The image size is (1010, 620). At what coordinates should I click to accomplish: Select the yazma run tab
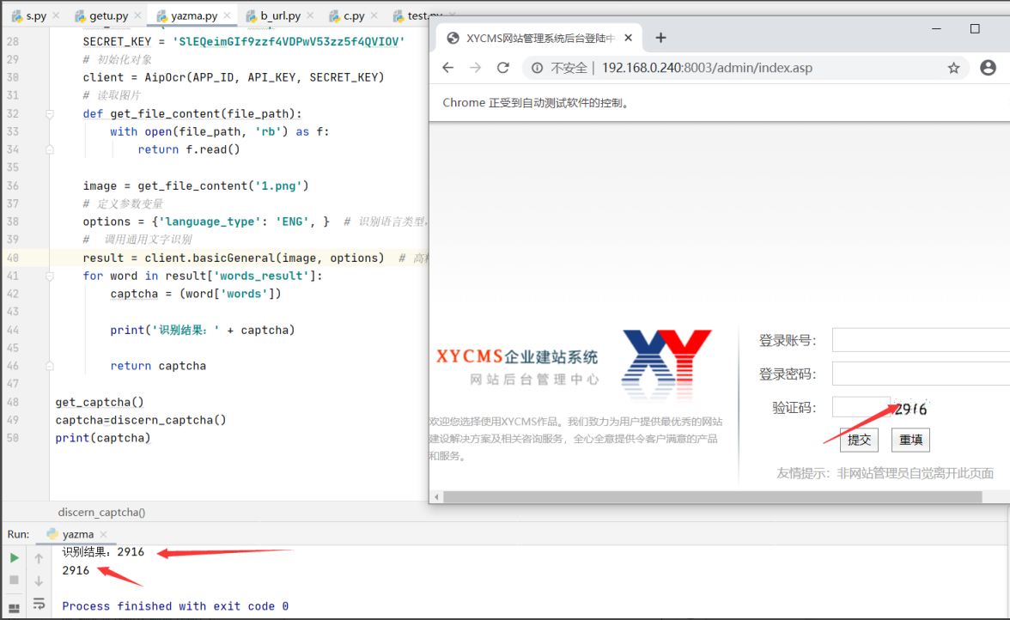tap(77, 534)
